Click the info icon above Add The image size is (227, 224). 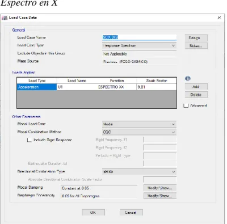point(188,78)
